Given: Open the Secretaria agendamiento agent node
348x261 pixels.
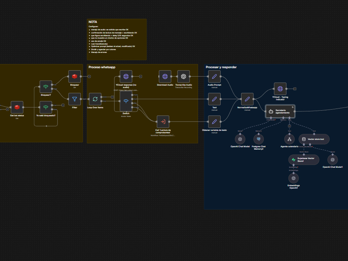Looking at the screenshot, I should tap(280, 111).
